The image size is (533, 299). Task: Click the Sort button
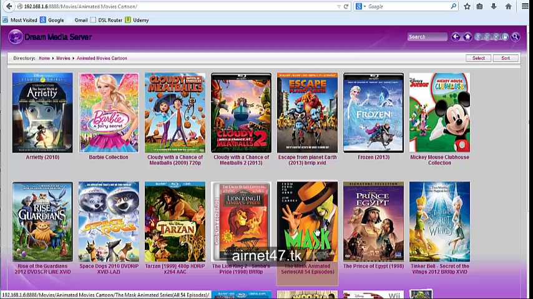(x=506, y=58)
